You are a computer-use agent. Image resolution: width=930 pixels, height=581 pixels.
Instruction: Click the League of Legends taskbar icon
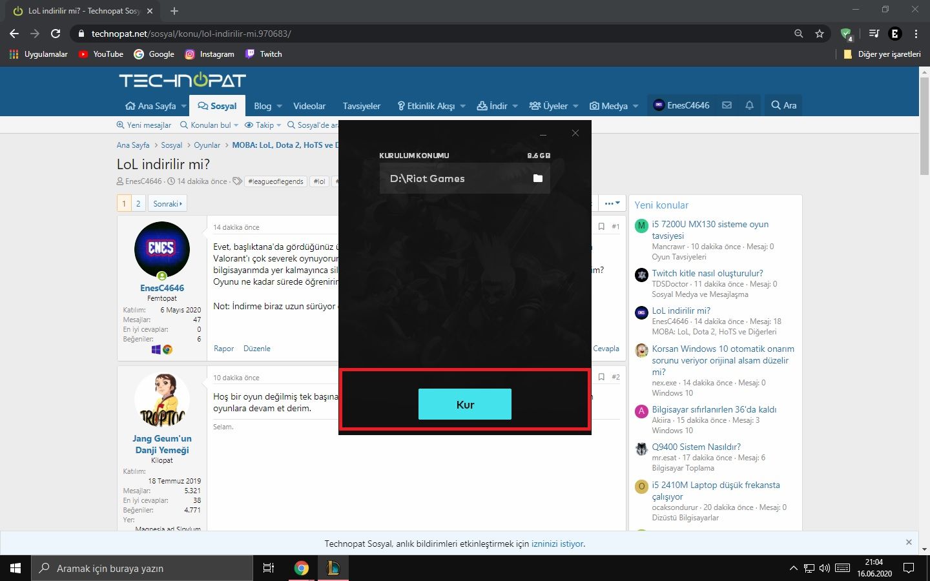coord(333,568)
